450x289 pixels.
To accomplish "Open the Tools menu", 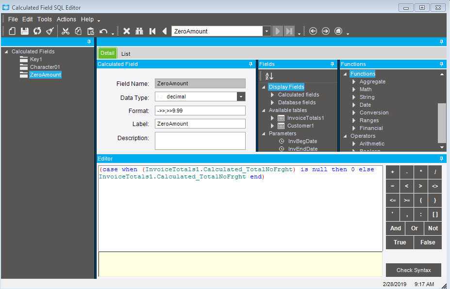I will (x=45, y=19).
